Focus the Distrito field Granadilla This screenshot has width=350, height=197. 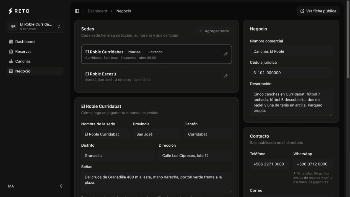click(118, 155)
